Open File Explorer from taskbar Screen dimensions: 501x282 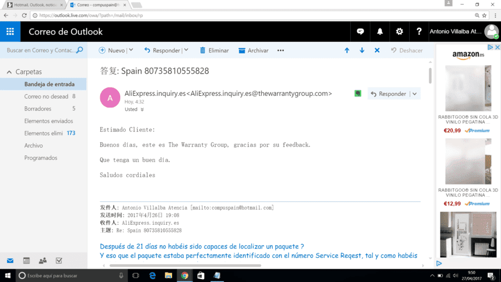click(x=168, y=275)
